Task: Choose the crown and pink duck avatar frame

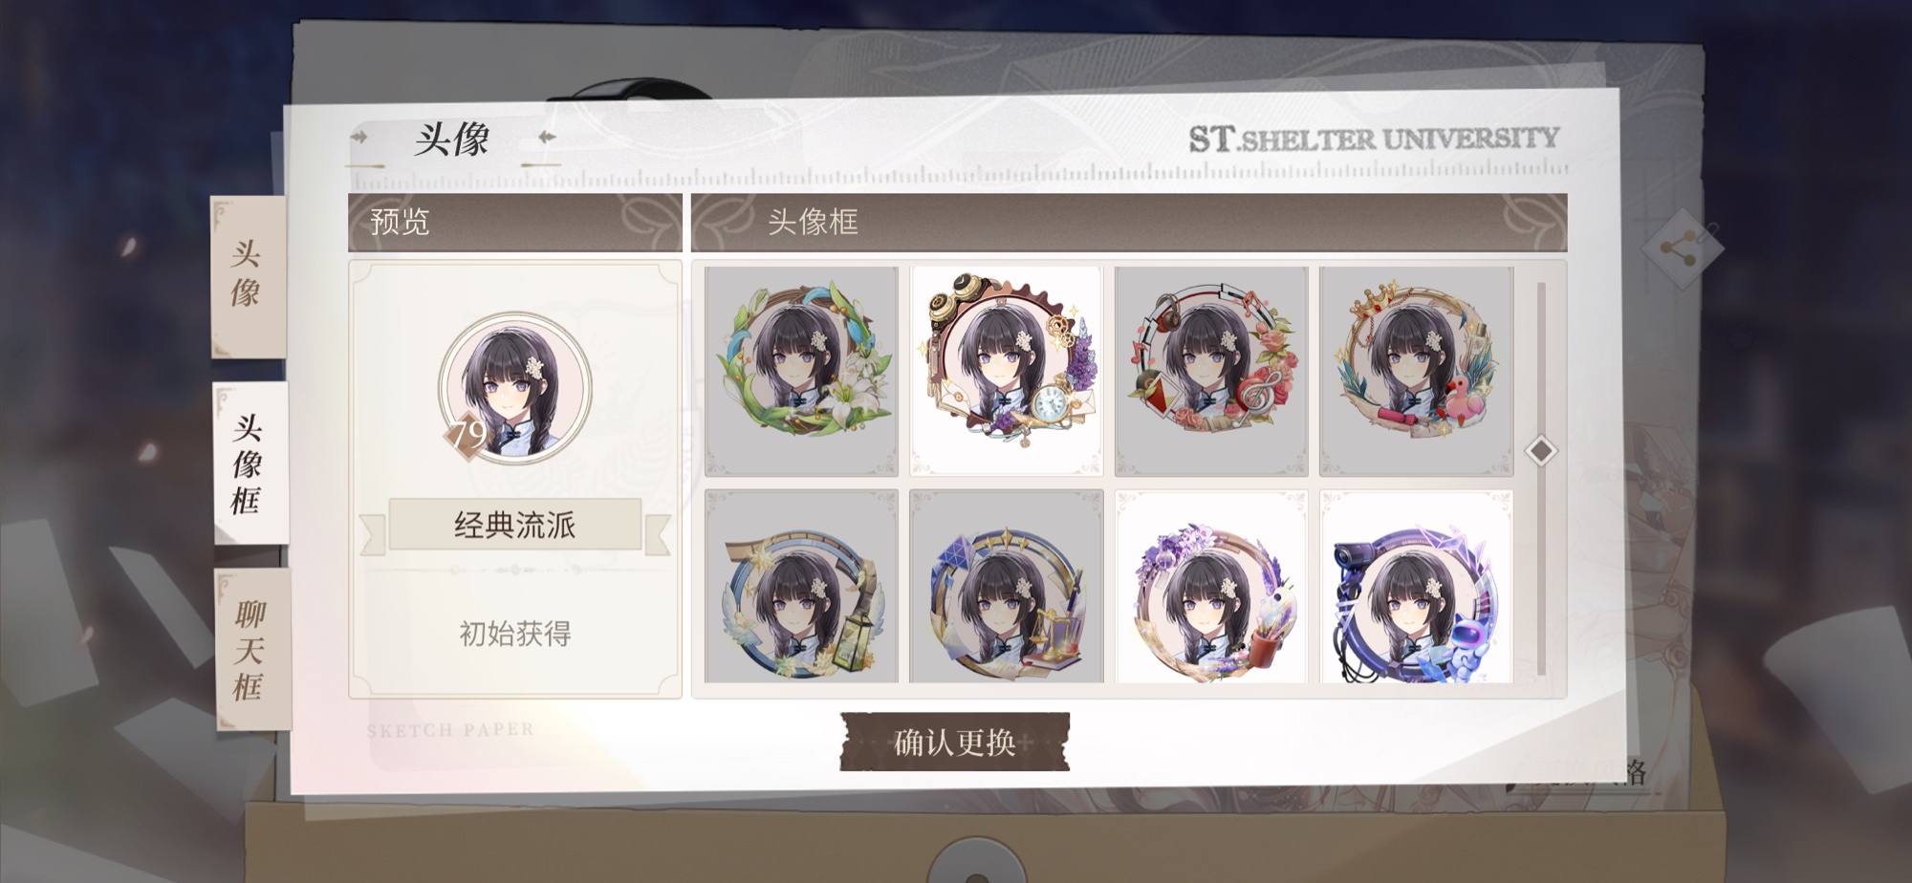Action: click(x=1416, y=371)
